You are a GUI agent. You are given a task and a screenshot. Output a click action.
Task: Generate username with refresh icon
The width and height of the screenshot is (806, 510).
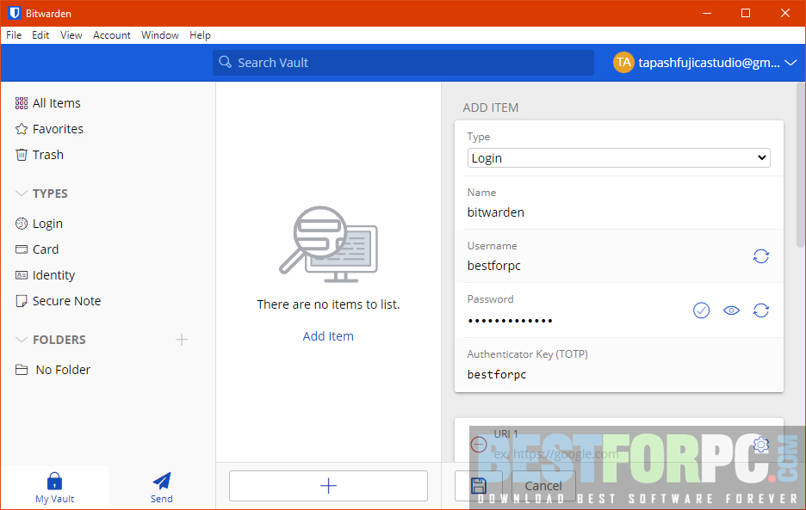pyautogui.click(x=760, y=256)
